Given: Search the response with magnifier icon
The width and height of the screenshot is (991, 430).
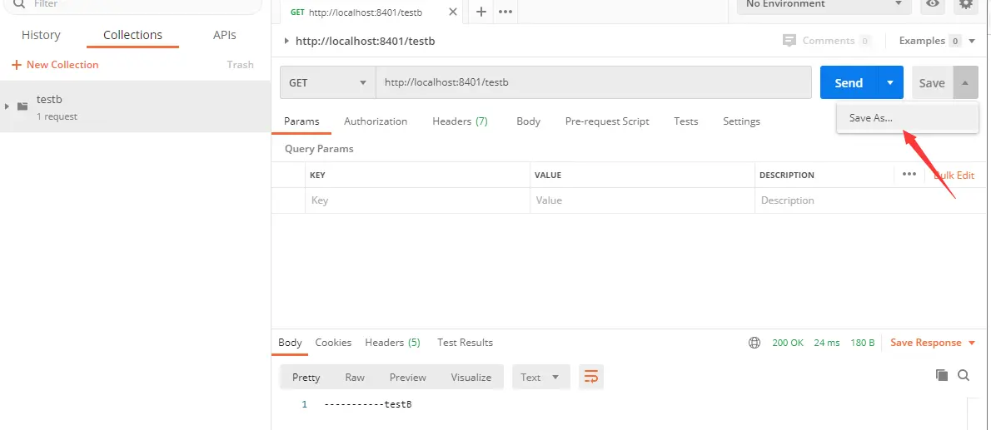Looking at the screenshot, I should [964, 375].
